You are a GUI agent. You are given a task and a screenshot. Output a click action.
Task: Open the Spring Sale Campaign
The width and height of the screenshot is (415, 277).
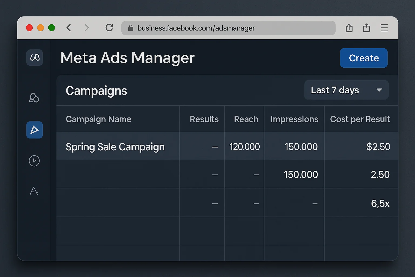tap(115, 147)
